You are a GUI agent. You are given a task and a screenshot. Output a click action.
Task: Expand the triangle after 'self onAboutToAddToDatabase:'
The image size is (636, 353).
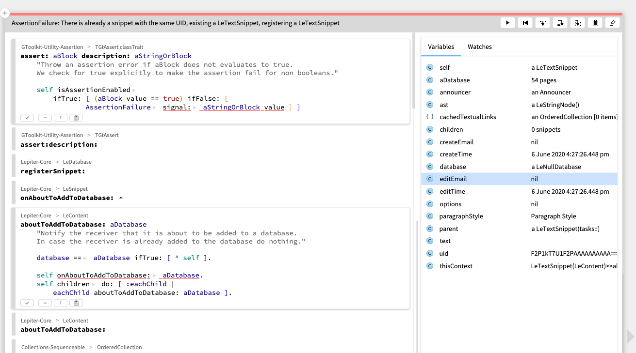pyautogui.click(x=154, y=276)
